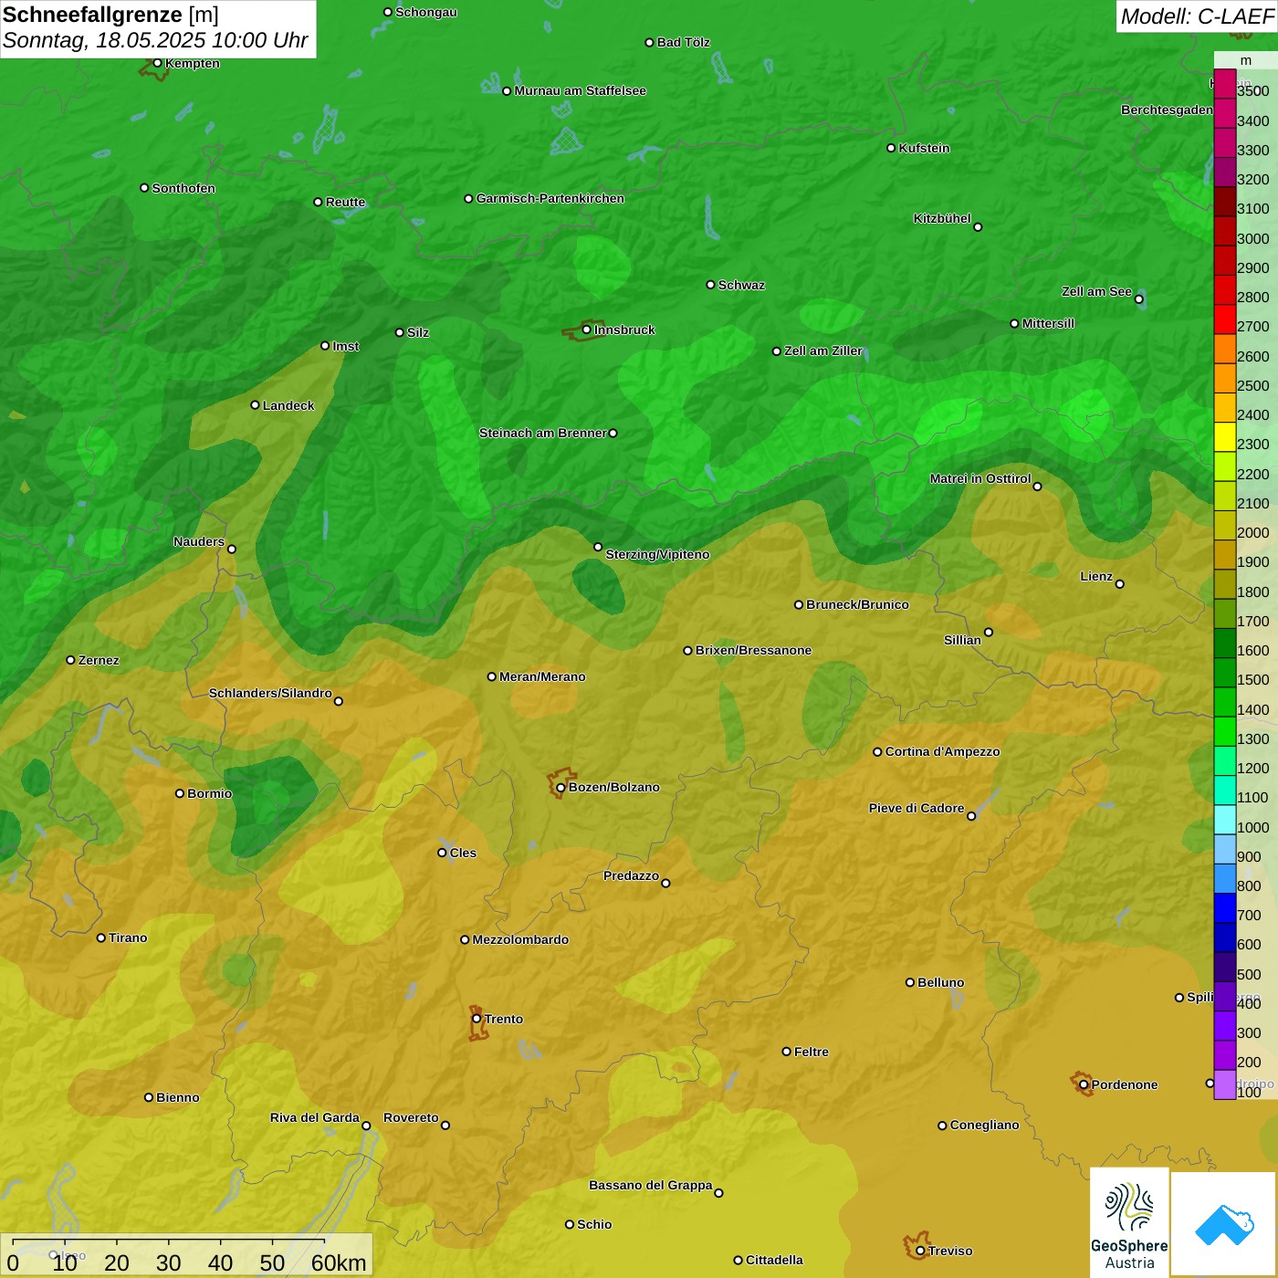
Task: Click the Feltre location marker dot
Action: tap(786, 1052)
